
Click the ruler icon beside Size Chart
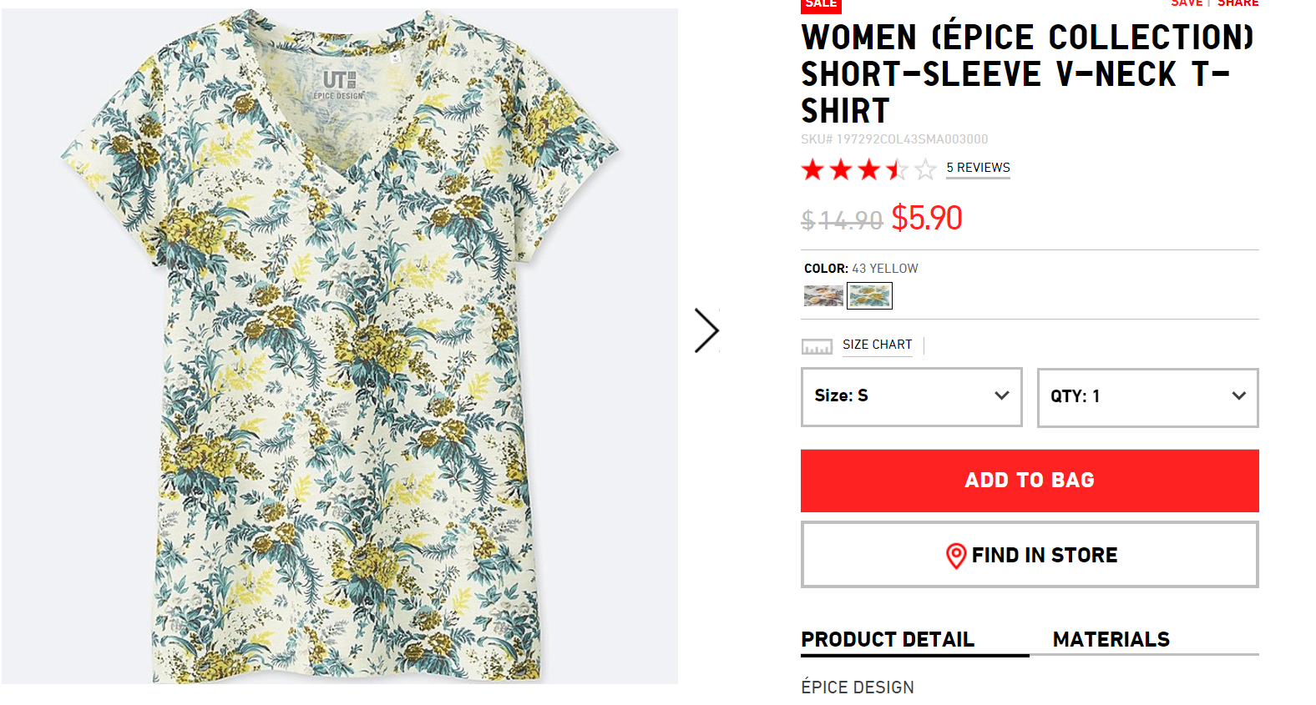point(817,346)
